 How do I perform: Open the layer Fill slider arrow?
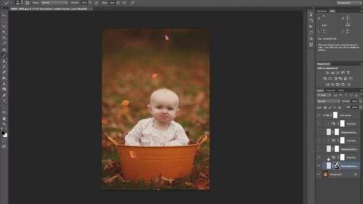point(361,108)
